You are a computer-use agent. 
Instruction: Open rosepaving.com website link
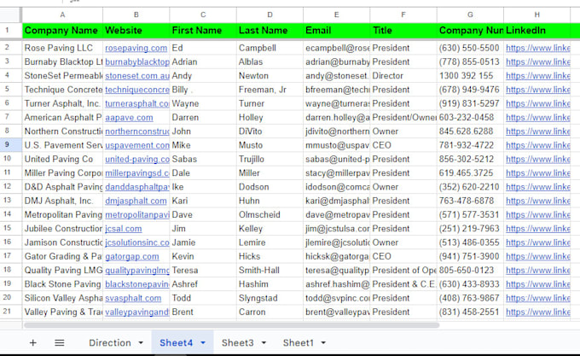[136, 48]
